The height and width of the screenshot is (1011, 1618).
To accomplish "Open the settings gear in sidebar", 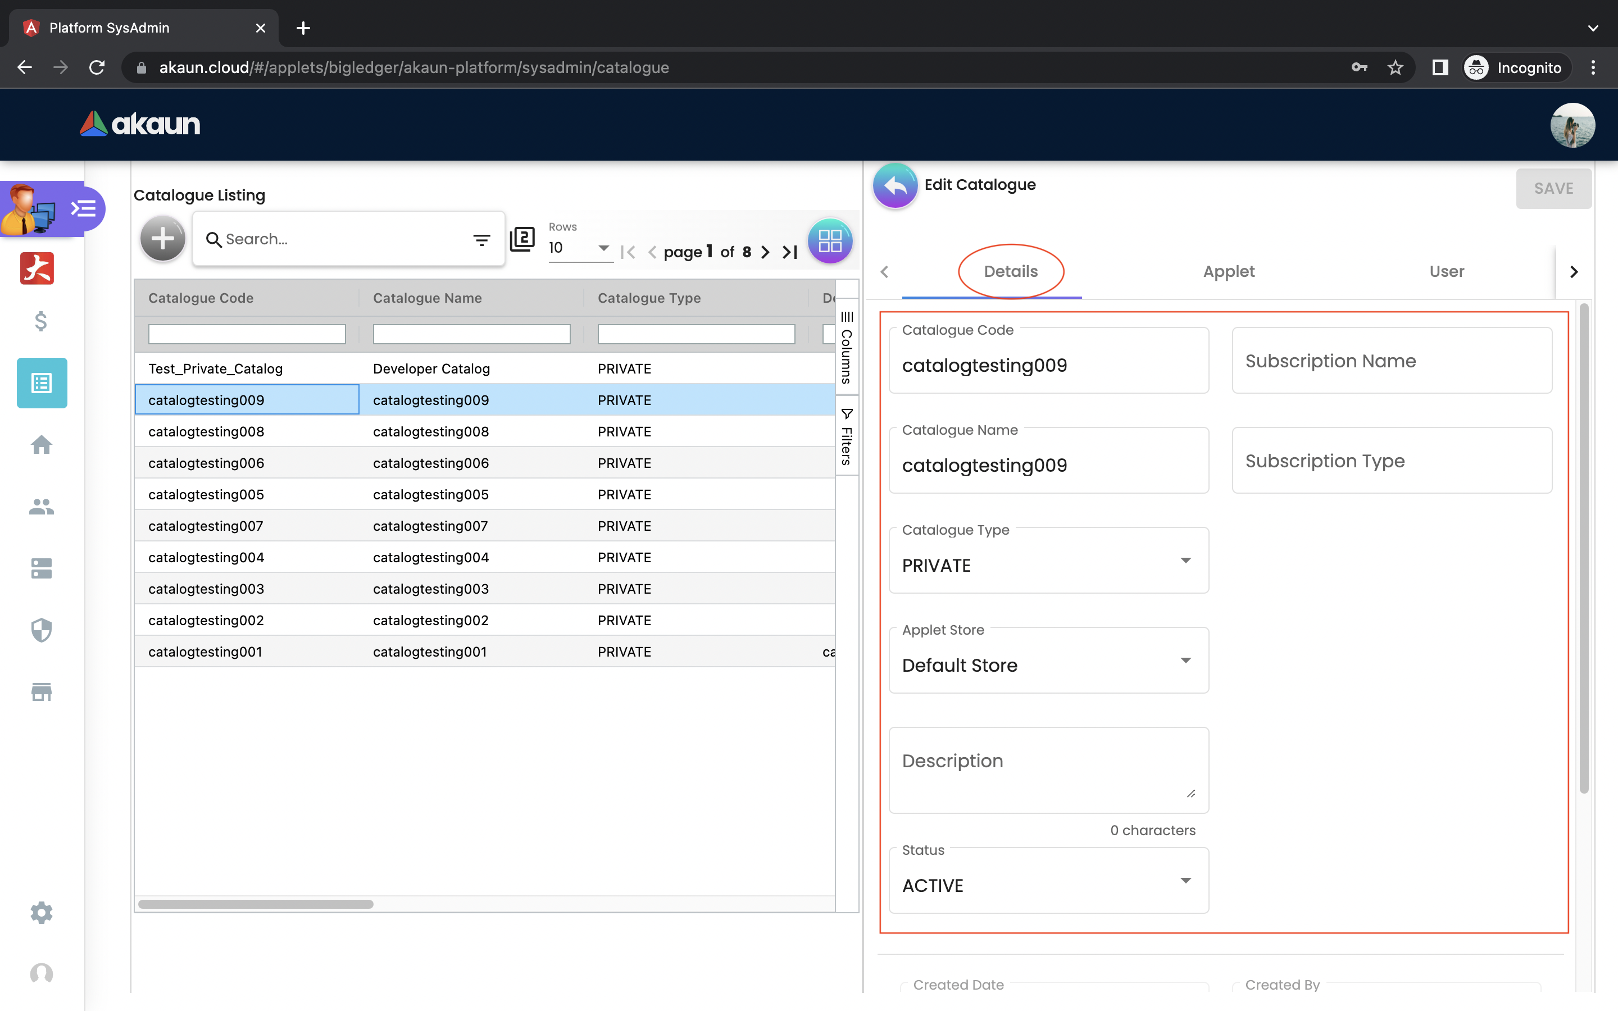I will [42, 913].
